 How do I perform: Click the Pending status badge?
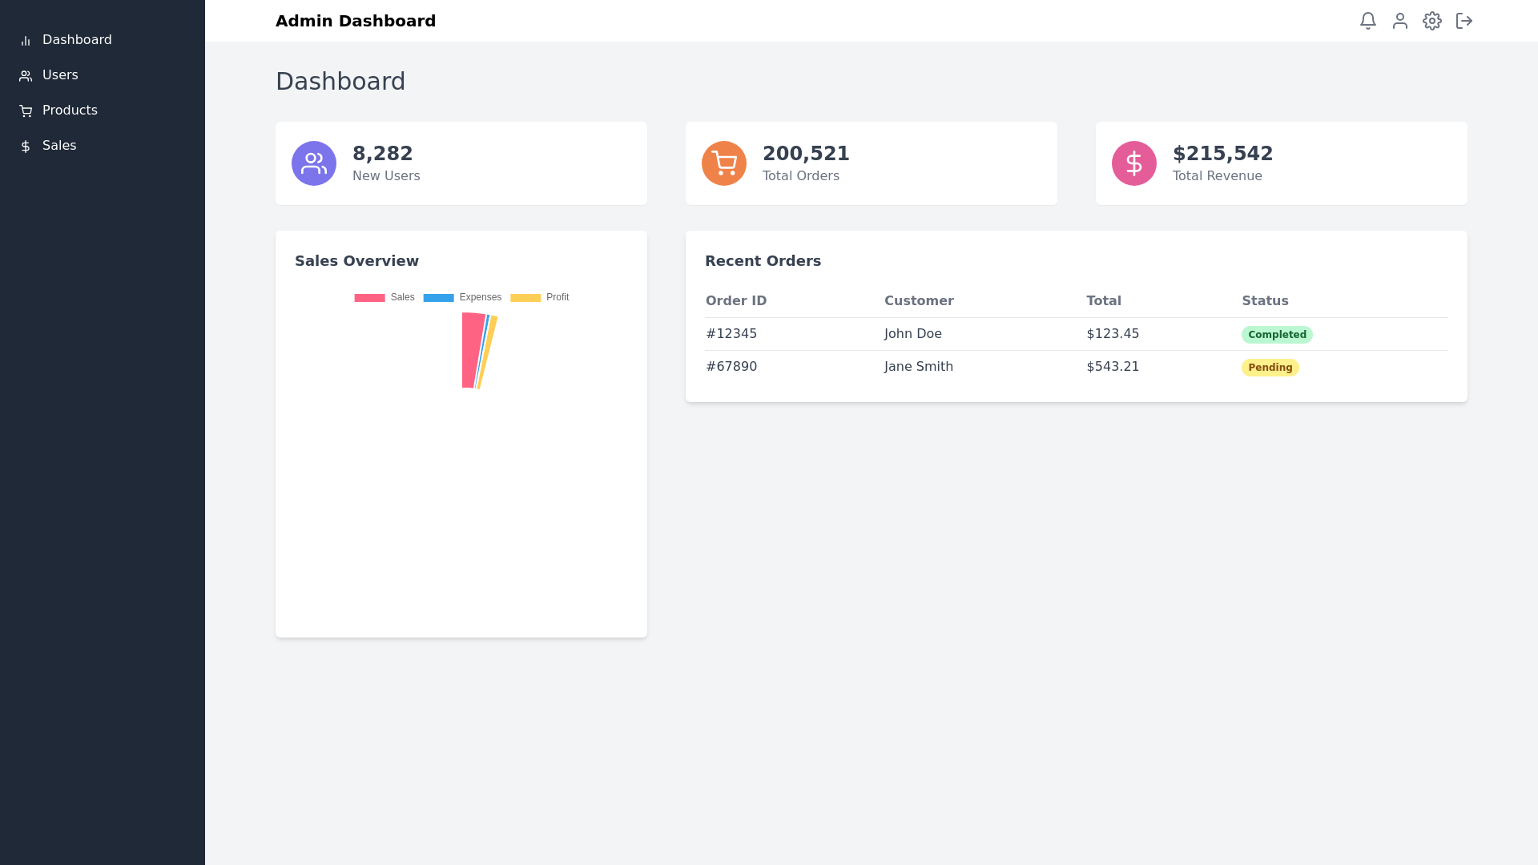(x=1270, y=368)
